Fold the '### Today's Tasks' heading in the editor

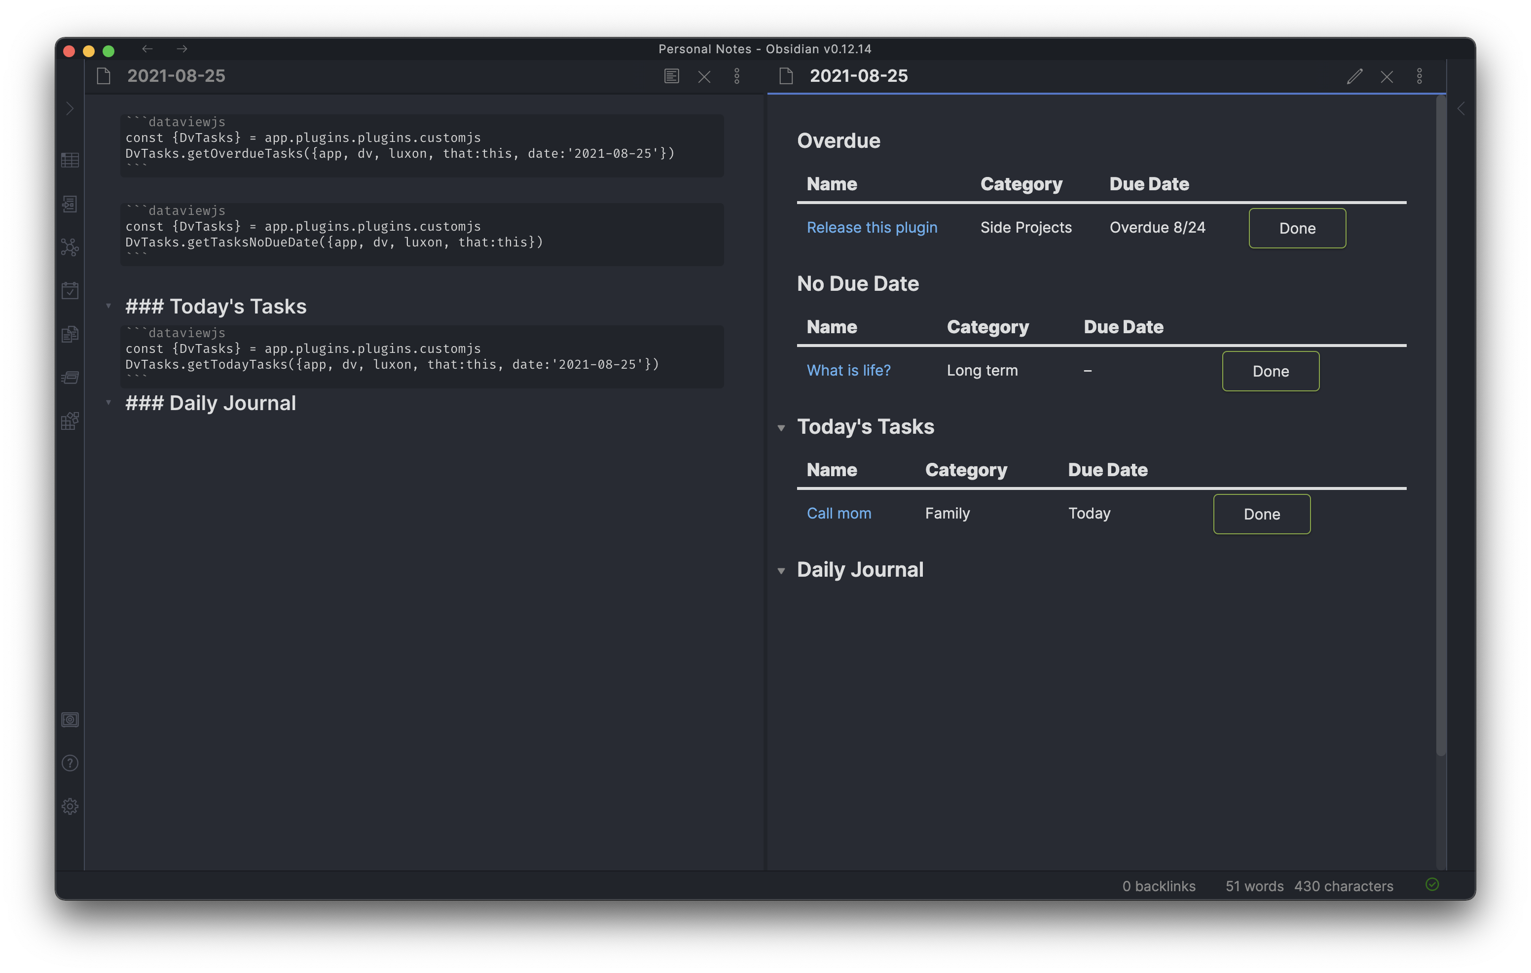[x=108, y=306]
